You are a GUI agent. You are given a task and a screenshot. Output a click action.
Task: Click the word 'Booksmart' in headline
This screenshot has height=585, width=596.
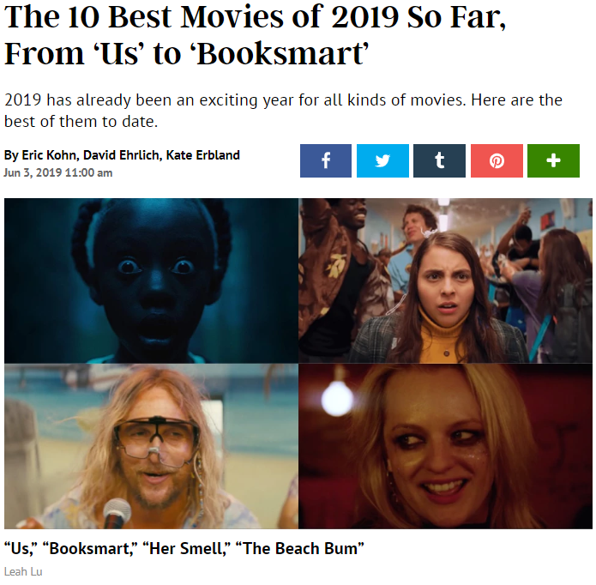[280, 53]
